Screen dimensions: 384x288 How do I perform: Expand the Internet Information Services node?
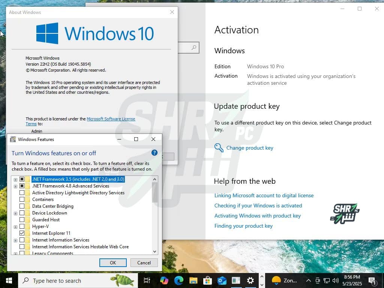tap(15, 240)
